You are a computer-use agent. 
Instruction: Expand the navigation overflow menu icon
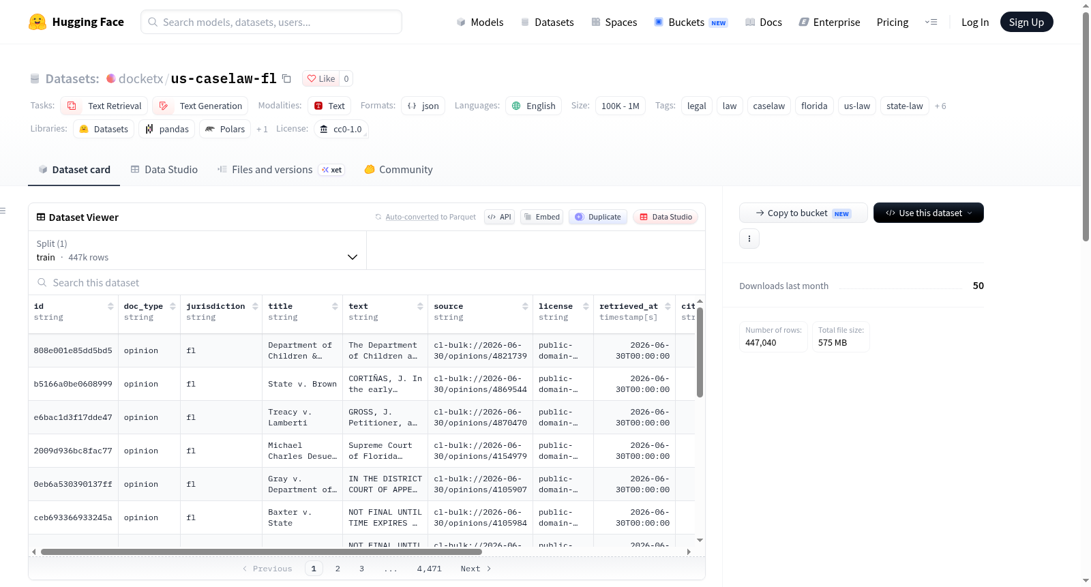(931, 22)
